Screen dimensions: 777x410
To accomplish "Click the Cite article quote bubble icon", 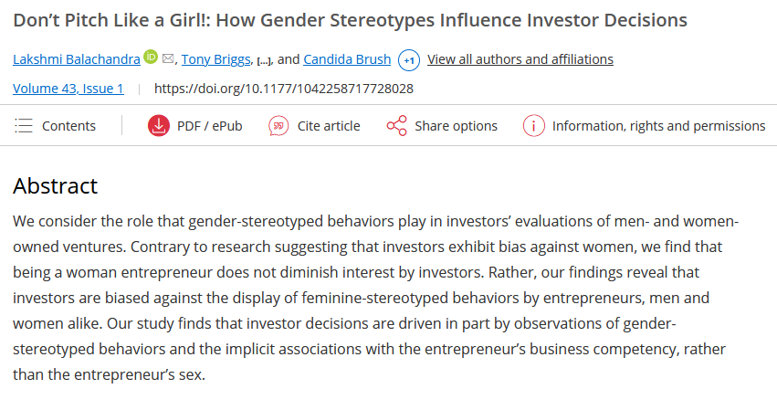I will click(x=278, y=126).
